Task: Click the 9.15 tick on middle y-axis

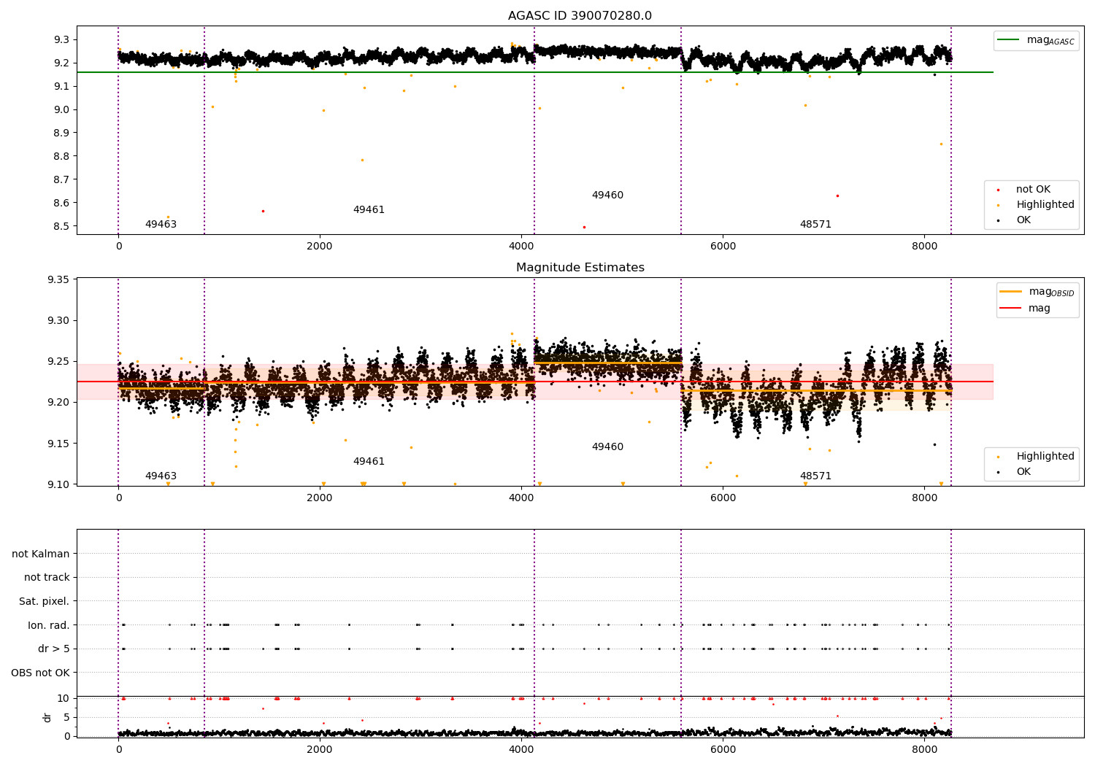Action: click(58, 444)
